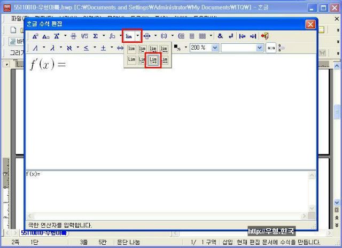Image resolution: width=342 pixels, height=248 pixels.
Task: Expand the decoration symbol dropdown arrow
Action: point(65,36)
